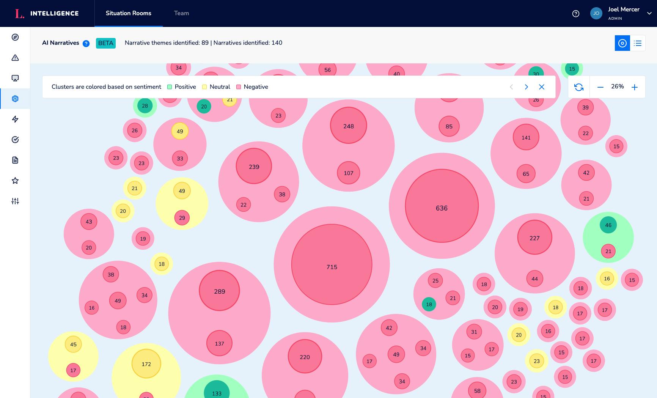Open the checkmark circle sidebar icon
The height and width of the screenshot is (398, 657).
pos(15,140)
